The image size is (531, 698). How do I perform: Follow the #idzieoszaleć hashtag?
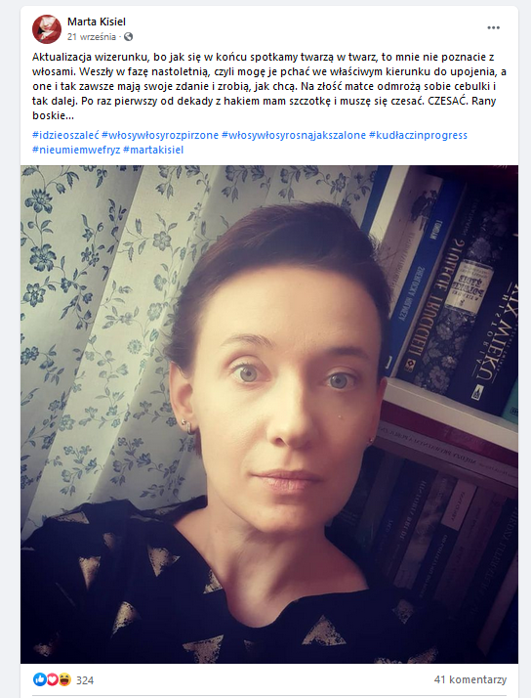[x=65, y=135]
